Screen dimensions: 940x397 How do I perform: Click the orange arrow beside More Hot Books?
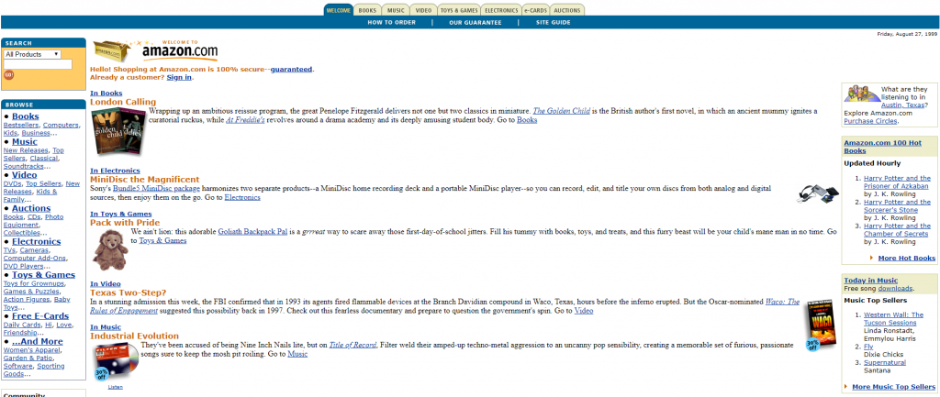[x=872, y=258]
